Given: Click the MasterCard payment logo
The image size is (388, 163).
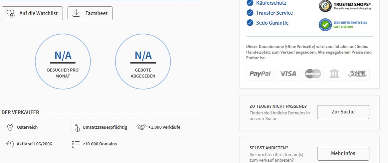Looking at the screenshot, I should [x=313, y=74].
